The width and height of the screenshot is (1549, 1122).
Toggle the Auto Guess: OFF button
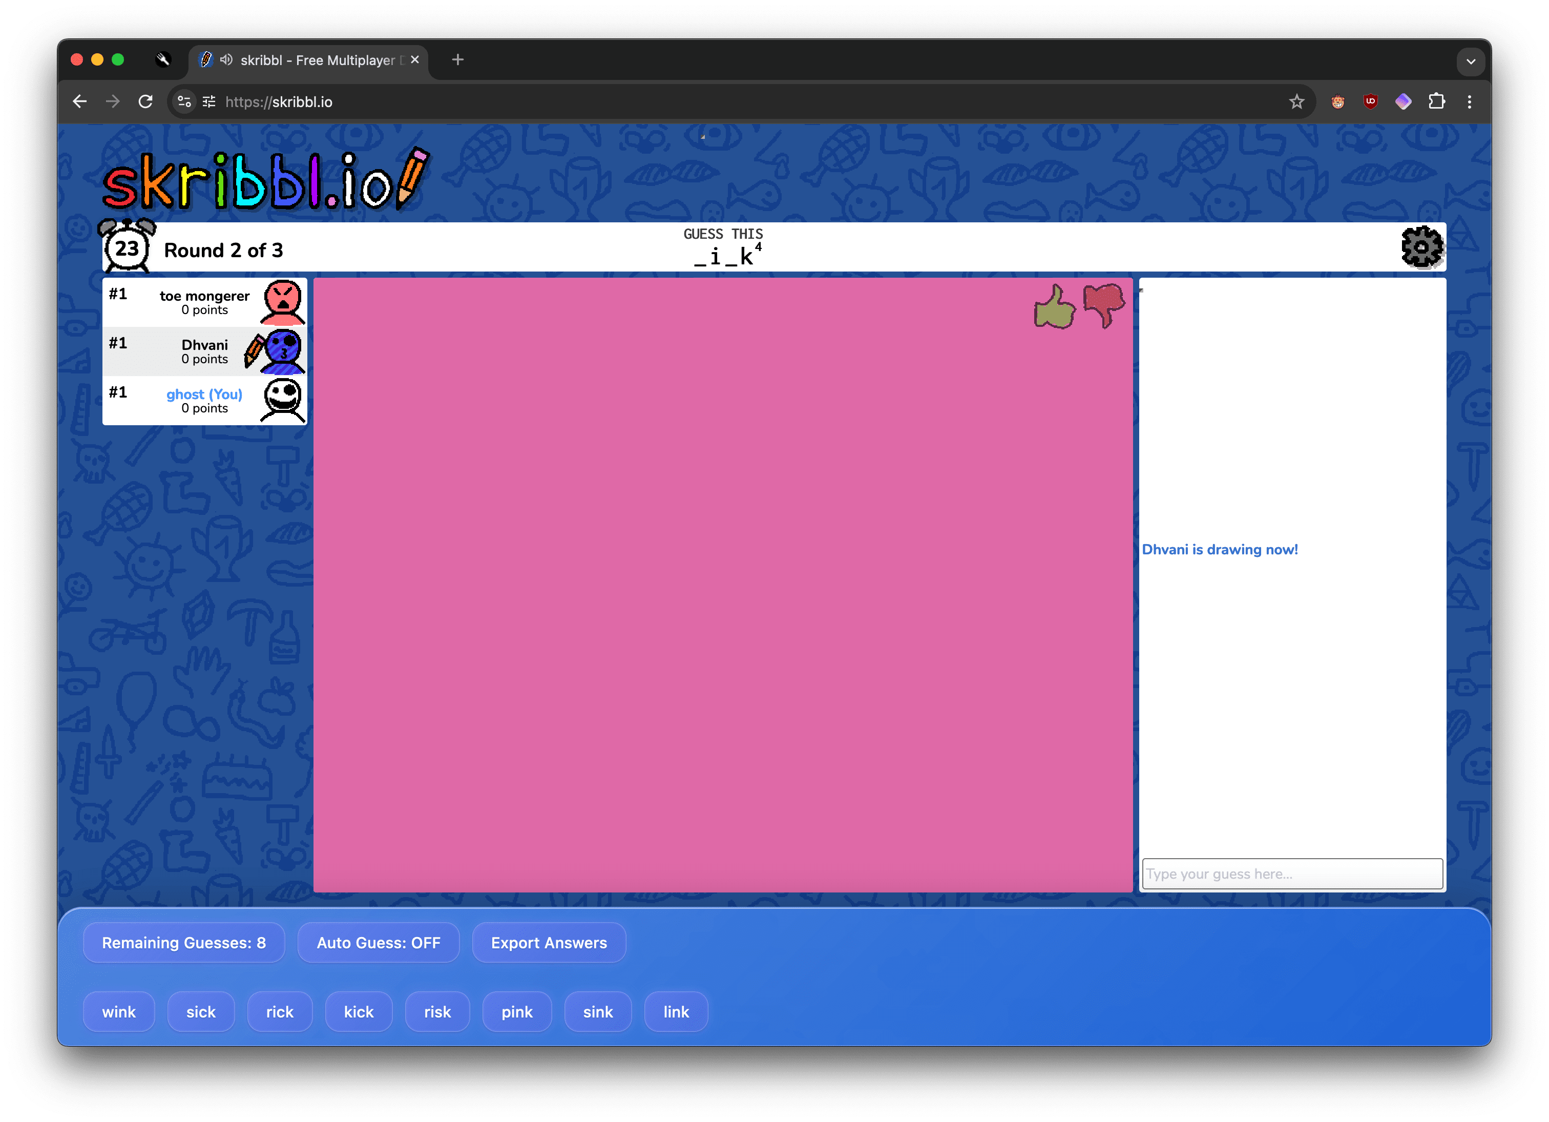pyautogui.click(x=379, y=942)
